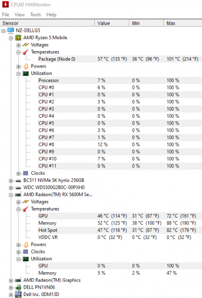Open the Tools menu

tap(36, 14)
